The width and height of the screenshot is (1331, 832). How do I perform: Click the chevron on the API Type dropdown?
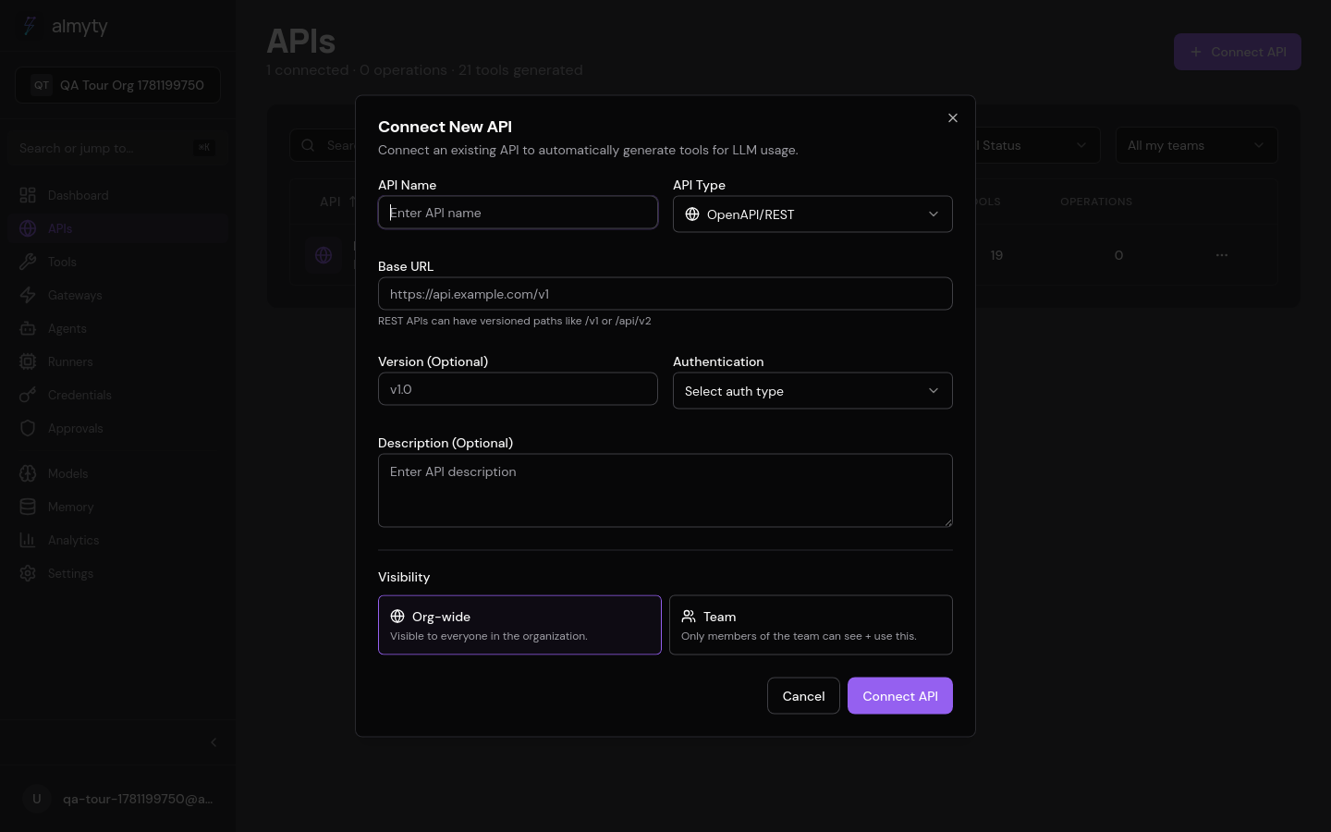[x=934, y=214]
